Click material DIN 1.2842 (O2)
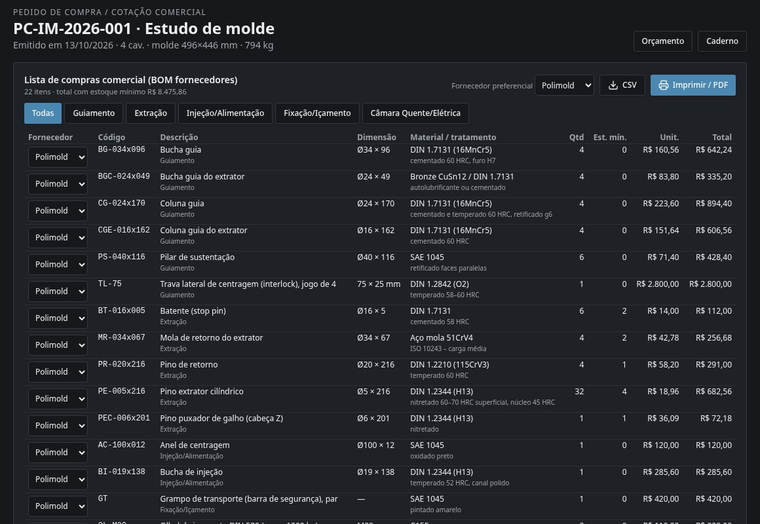 coord(440,284)
